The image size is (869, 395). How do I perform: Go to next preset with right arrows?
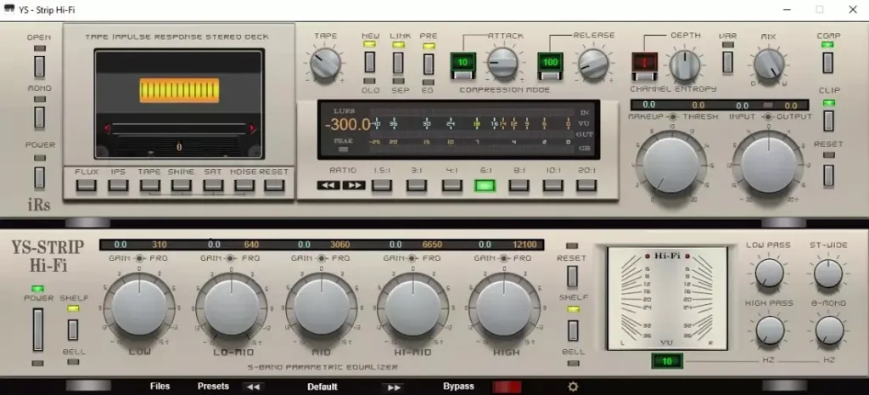point(394,387)
